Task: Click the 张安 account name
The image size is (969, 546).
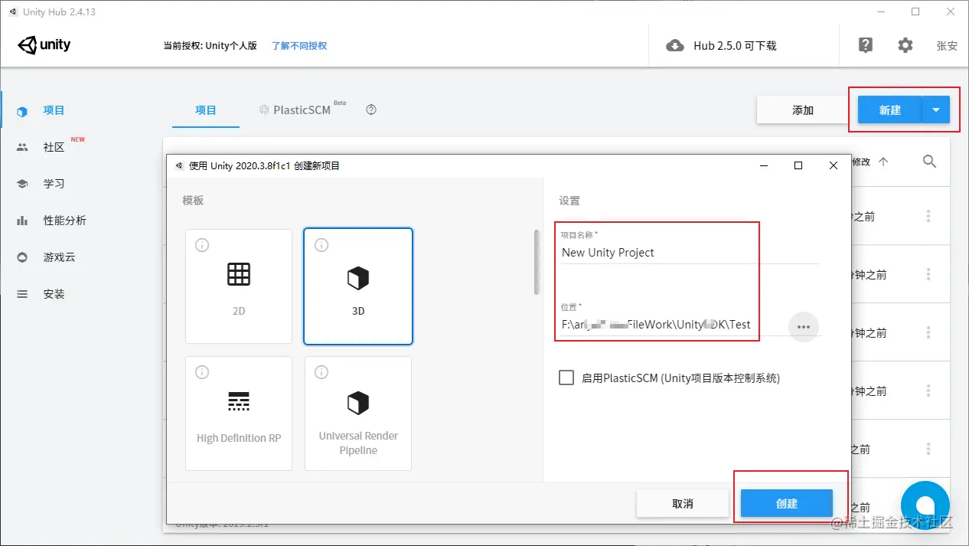Action: pyautogui.click(x=947, y=46)
